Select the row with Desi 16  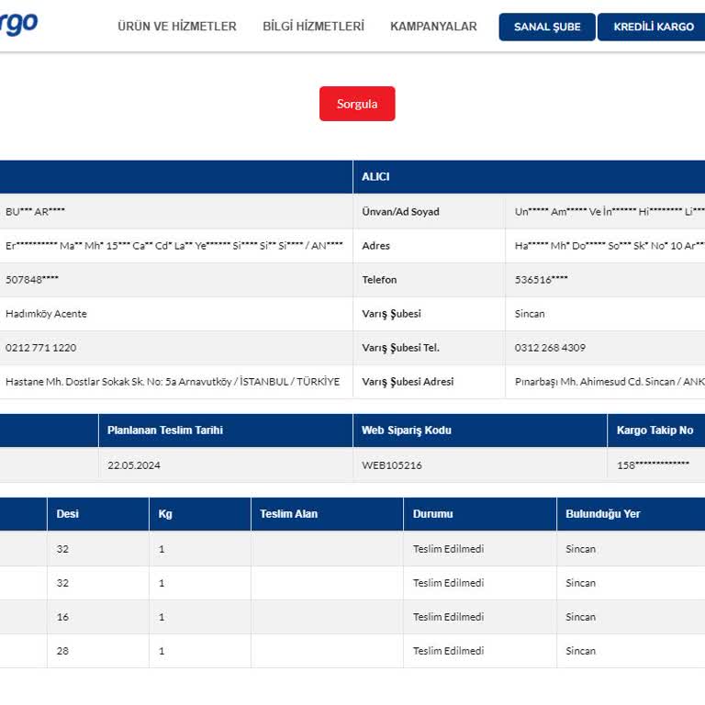pos(352,617)
